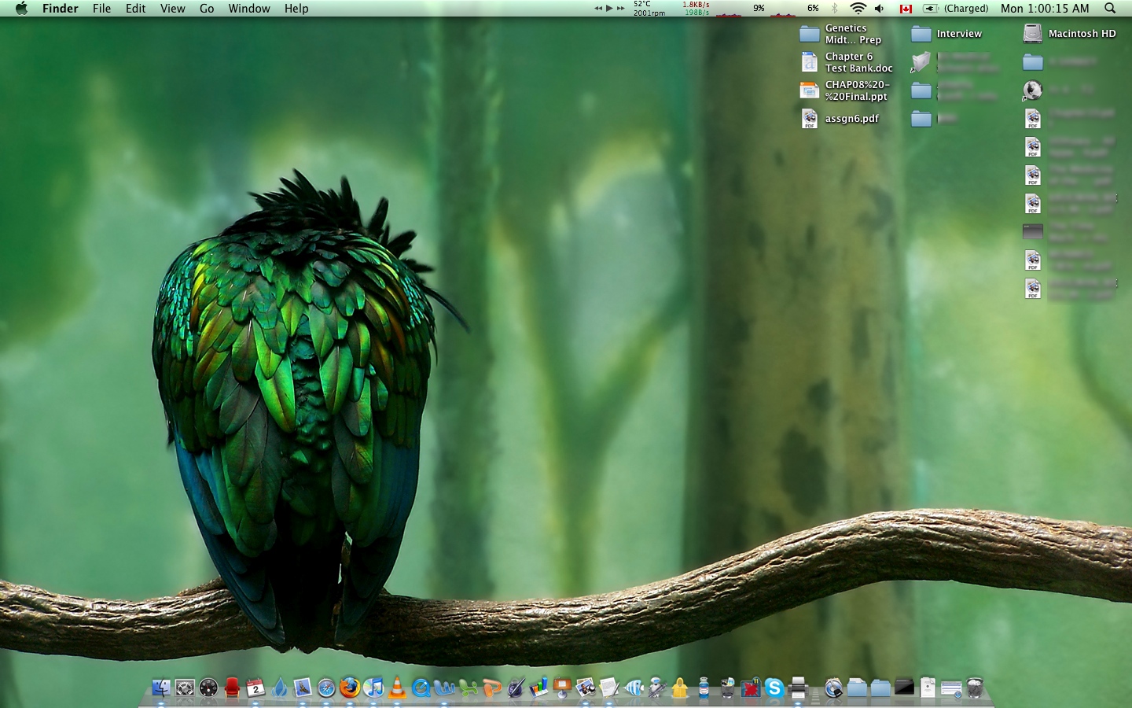Launch Microsoft PowerPoint from the Dock
Viewport: 1132px width, 708px height.
pos(492,688)
